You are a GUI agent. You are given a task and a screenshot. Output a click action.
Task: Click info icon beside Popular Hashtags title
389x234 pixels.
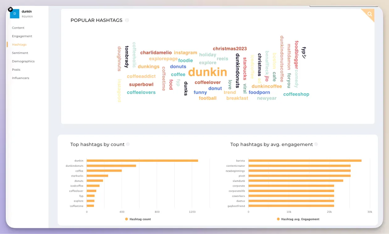click(127, 20)
